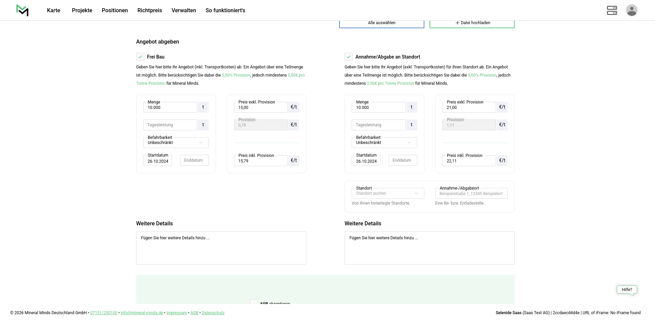Uncheck Annahme/Abgabe an Standort checkbox

(348, 57)
